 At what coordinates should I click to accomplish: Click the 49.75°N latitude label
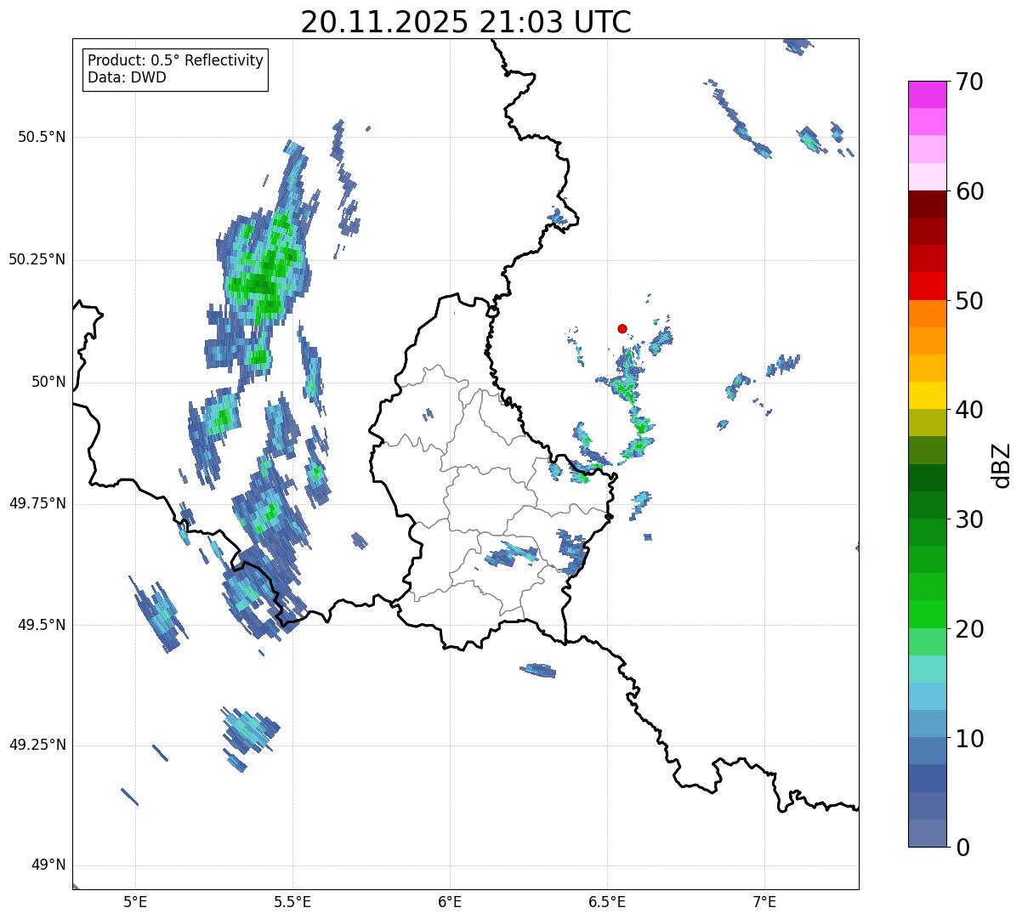(x=37, y=503)
